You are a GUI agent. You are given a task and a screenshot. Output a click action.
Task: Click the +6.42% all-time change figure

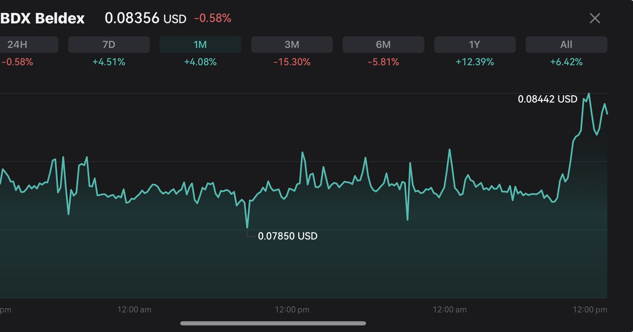coord(566,62)
